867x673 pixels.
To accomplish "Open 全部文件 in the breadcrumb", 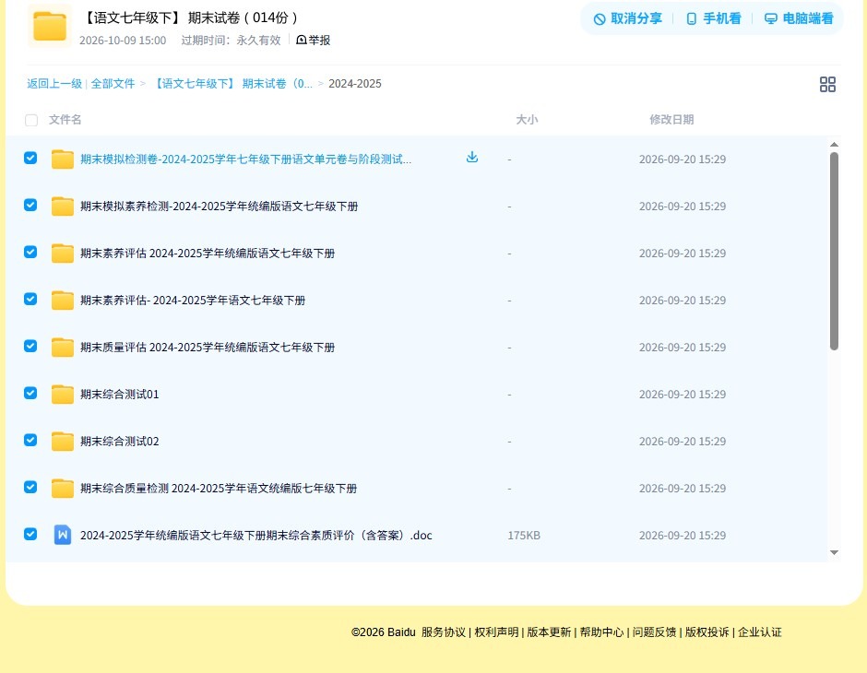I will [113, 84].
